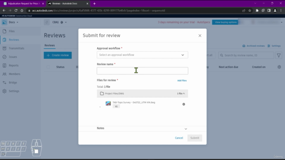
Task: Click the Files page icon in sidebar
Action: coord(4,31)
